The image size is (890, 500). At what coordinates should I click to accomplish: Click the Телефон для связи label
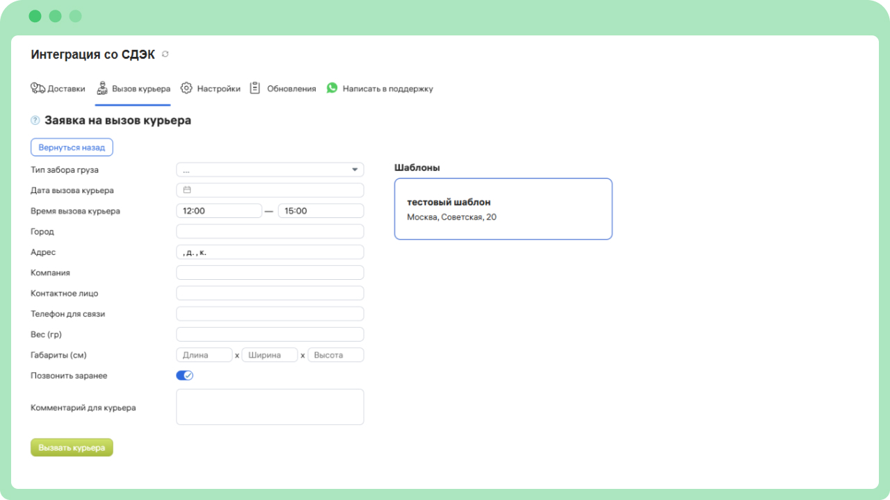tap(67, 314)
